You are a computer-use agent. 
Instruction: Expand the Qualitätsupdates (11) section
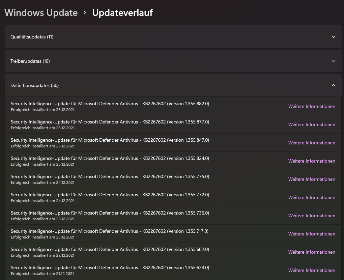[173, 37]
